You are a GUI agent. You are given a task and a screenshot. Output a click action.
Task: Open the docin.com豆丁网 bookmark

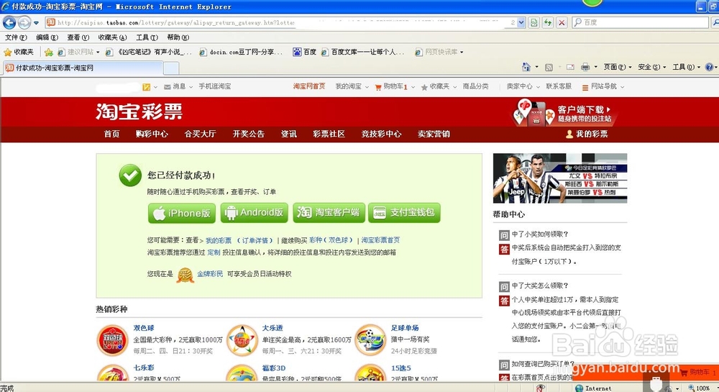pyautogui.click(x=241, y=52)
